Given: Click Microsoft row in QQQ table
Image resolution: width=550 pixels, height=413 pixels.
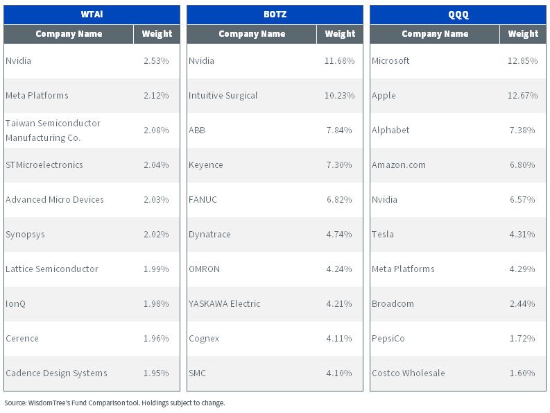Looking at the screenshot, I should point(458,61).
